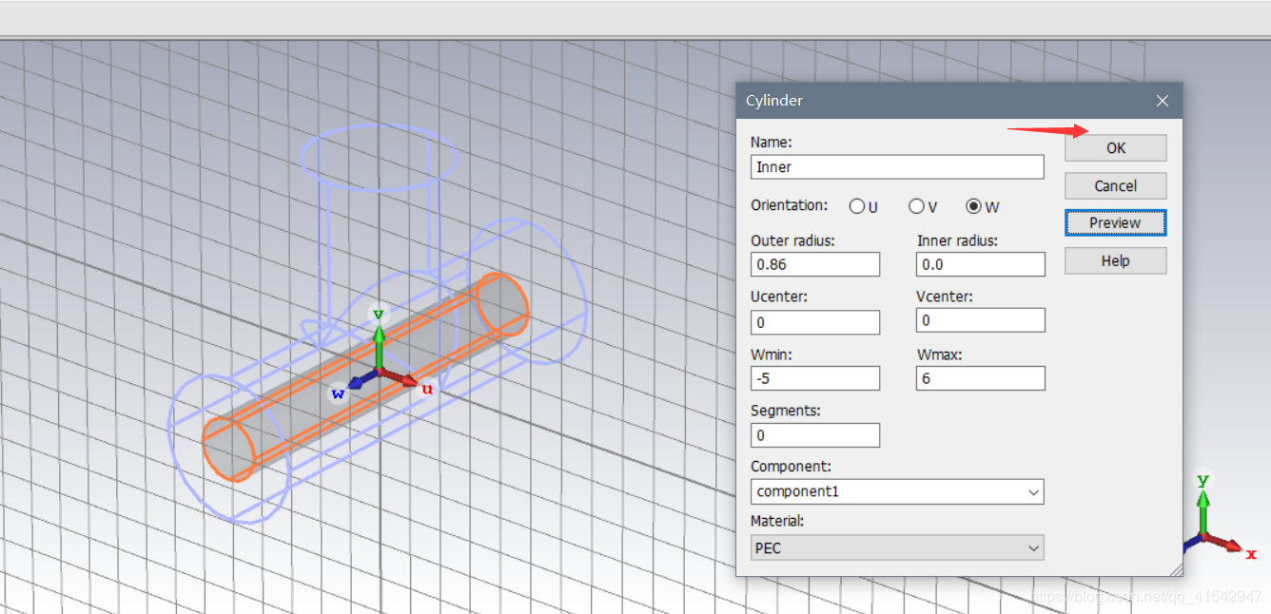Click the Wmax field showing 6
Image resolution: width=1271 pixels, height=614 pixels.
[x=981, y=378]
